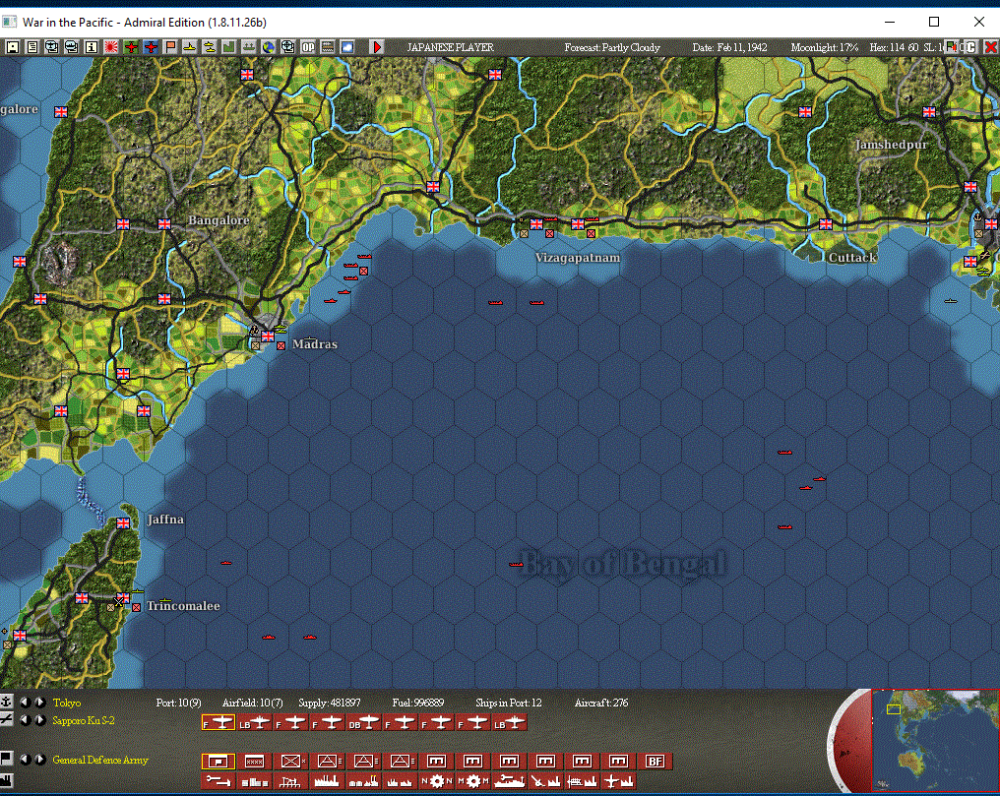Click the anchor icon beside Tokyo
The width and height of the screenshot is (1000, 796).
click(6, 702)
